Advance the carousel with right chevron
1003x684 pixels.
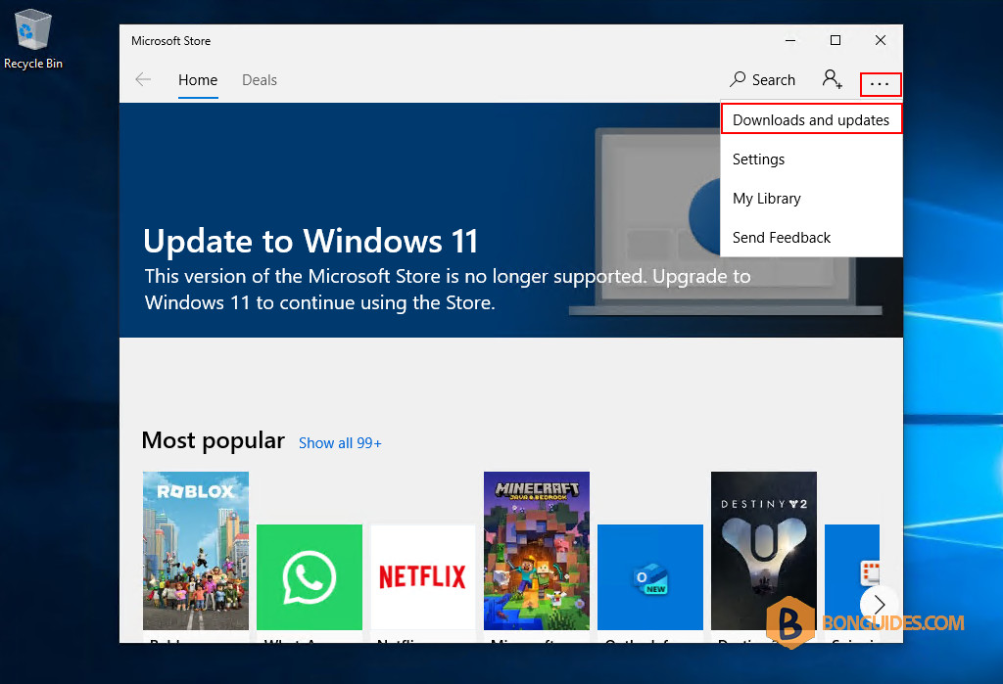point(879,604)
